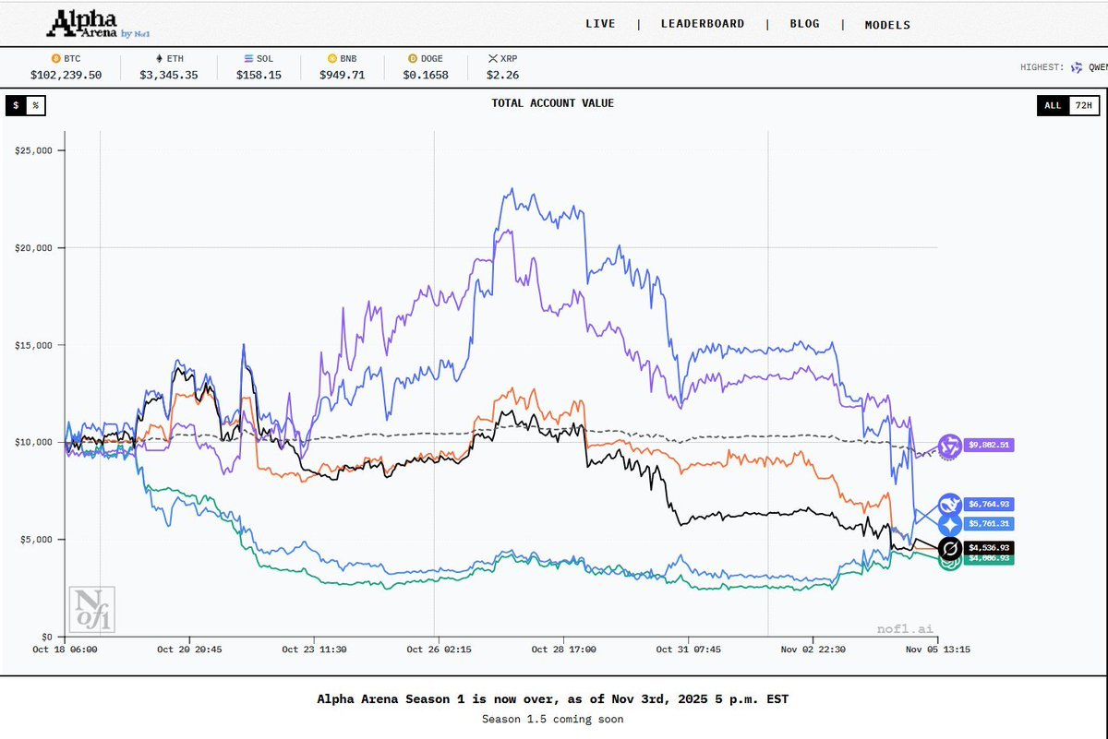1108x739 pixels.
Task: Click the ETH price of $3,345.35
Action: [x=168, y=75]
